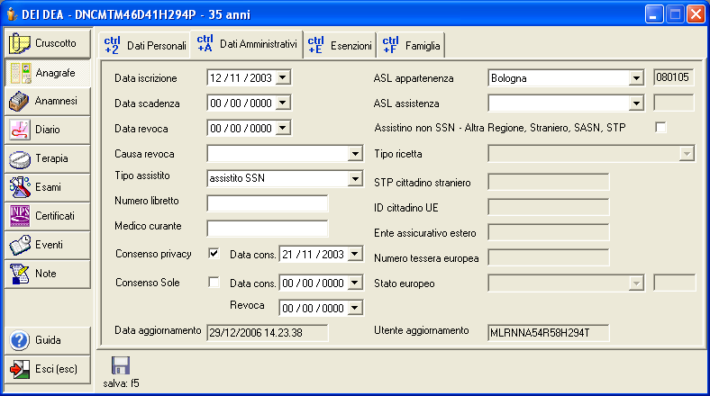Open the Eventi section
The image size is (710, 396).
pos(47,246)
